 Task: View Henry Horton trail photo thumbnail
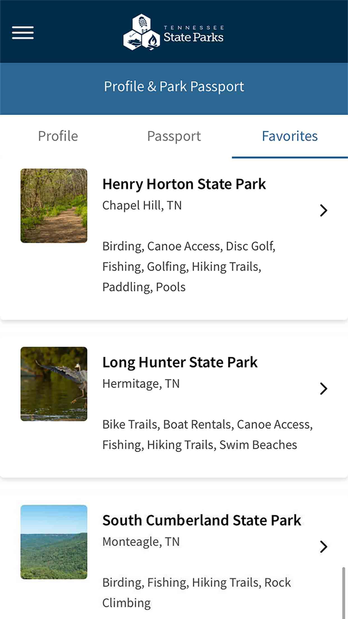click(x=54, y=206)
